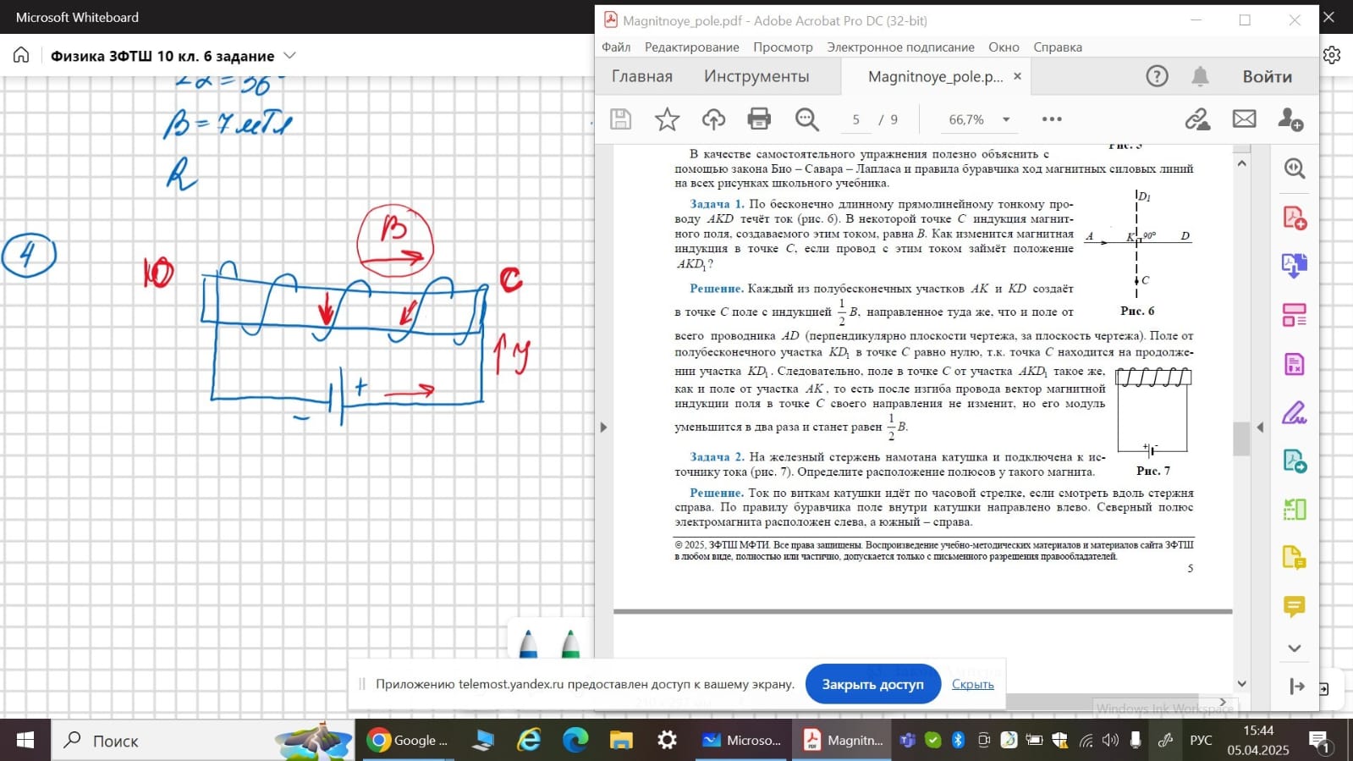Add bookmark with the star icon
Image resolution: width=1353 pixels, height=761 pixels.
click(x=667, y=119)
